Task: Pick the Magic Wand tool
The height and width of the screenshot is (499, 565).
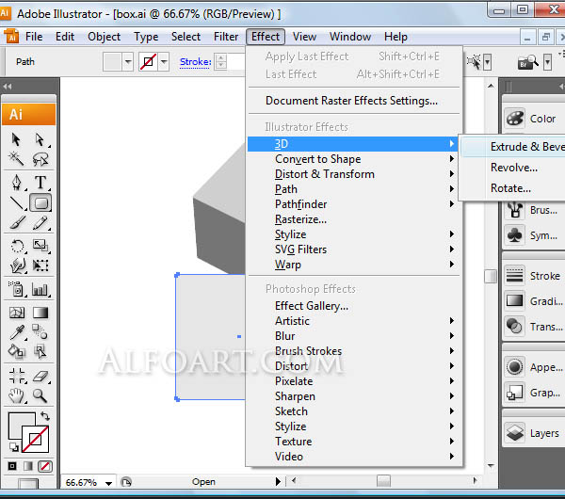Action: tap(16, 158)
